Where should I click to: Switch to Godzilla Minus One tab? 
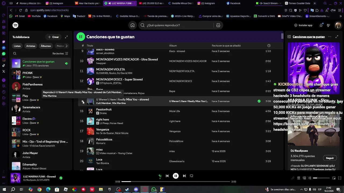point(181,3)
